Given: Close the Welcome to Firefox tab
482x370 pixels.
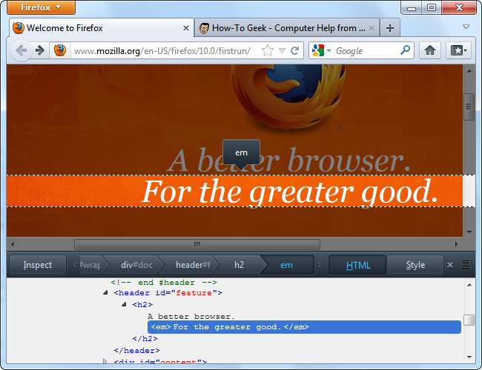Looking at the screenshot, I should [186, 28].
